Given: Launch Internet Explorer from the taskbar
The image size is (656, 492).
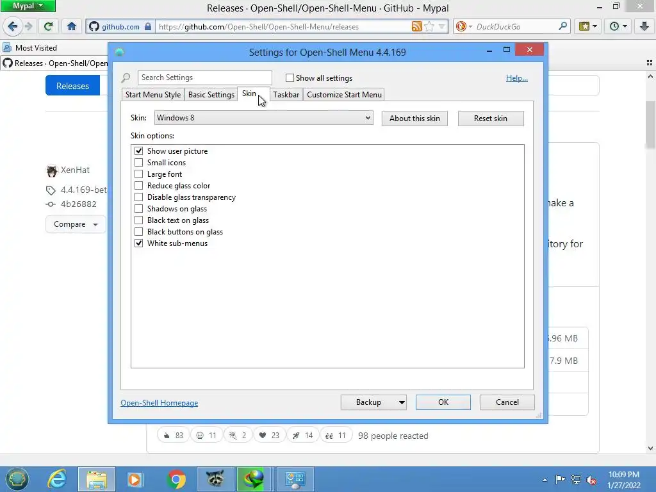Looking at the screenshot, I should [57, 479].
